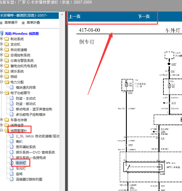Open the 模块通讯网络 wiring page

[26, 88]
